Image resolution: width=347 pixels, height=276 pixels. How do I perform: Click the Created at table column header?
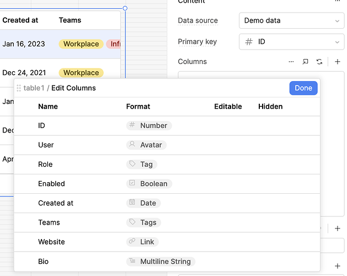(20, 20)
